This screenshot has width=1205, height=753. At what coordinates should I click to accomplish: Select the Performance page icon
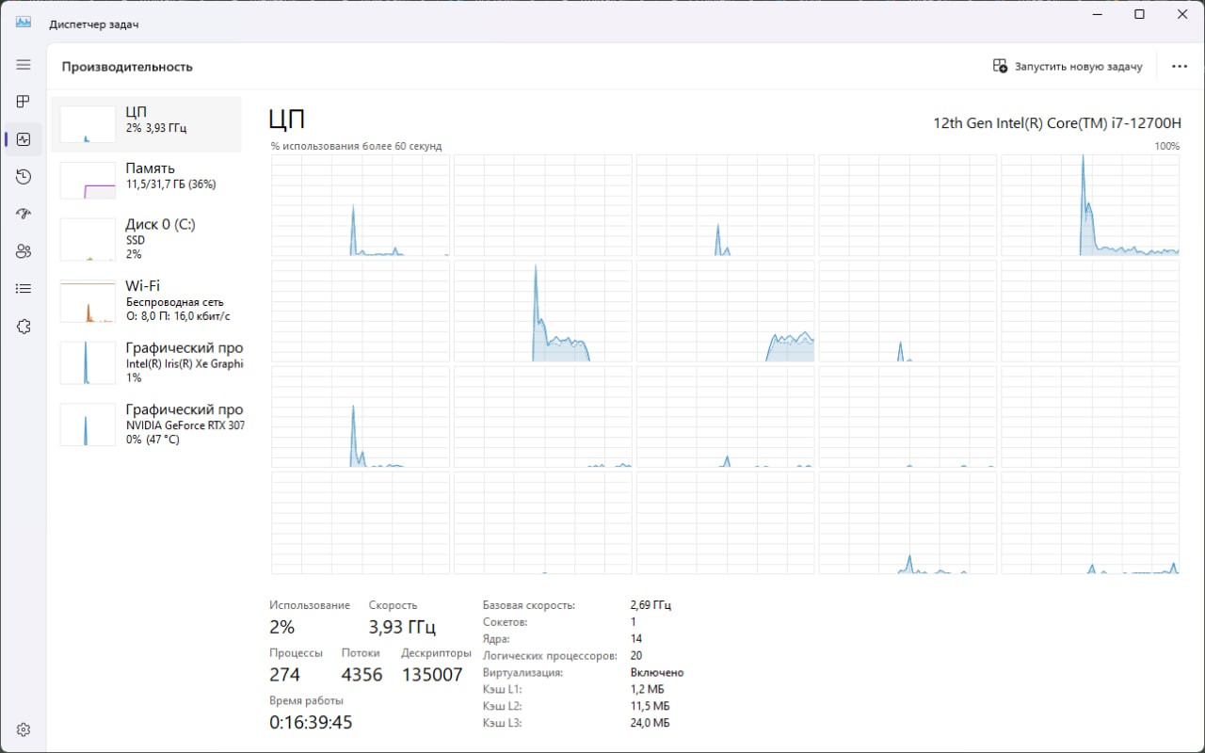pos(24,139)
